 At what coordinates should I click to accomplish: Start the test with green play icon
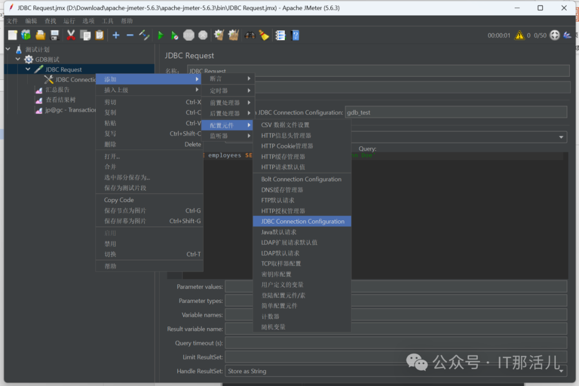click(160, 35)
